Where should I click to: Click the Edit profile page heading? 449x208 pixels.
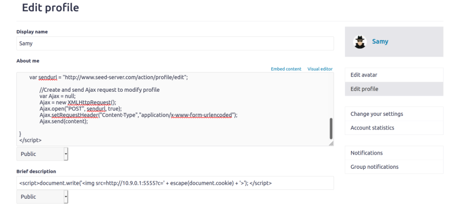[50, 8]
